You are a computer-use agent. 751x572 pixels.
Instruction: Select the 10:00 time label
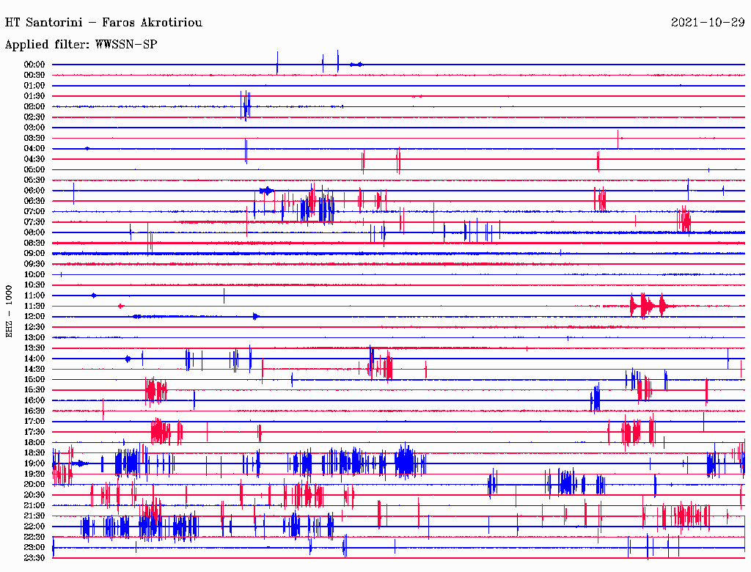34,274
